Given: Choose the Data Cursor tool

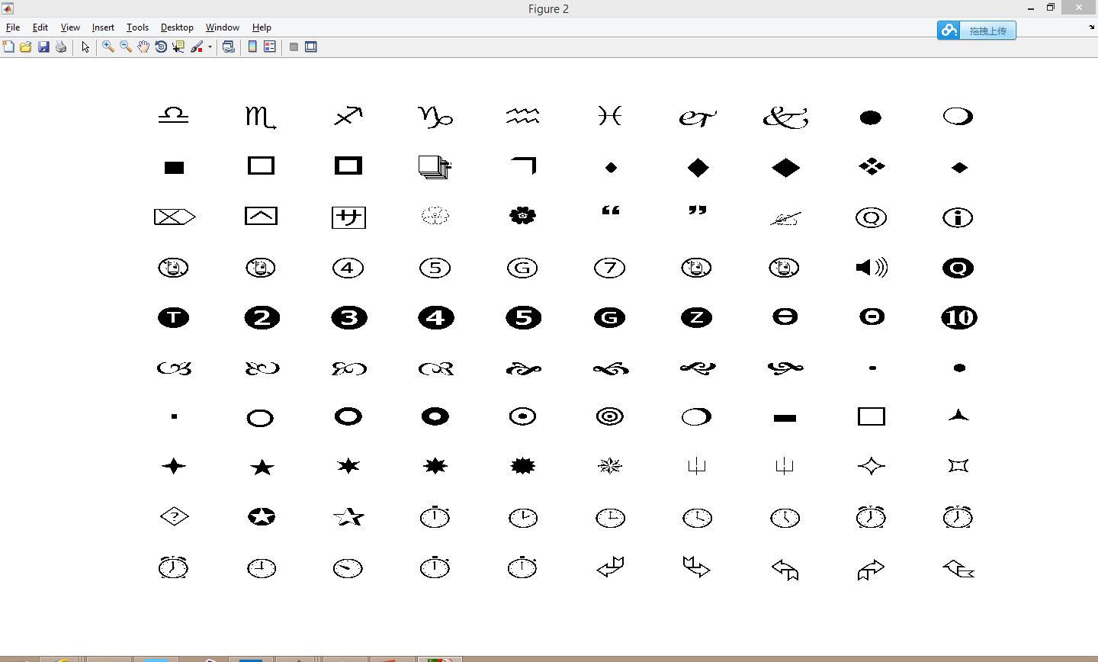Looking at the screenshot, I should pos(178,47).
